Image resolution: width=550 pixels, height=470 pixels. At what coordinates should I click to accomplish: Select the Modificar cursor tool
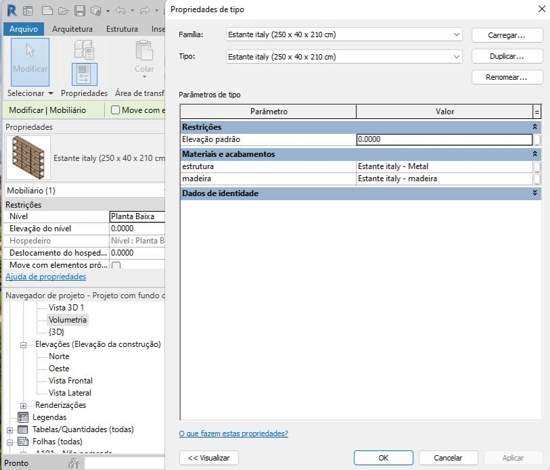click(30, 62)
